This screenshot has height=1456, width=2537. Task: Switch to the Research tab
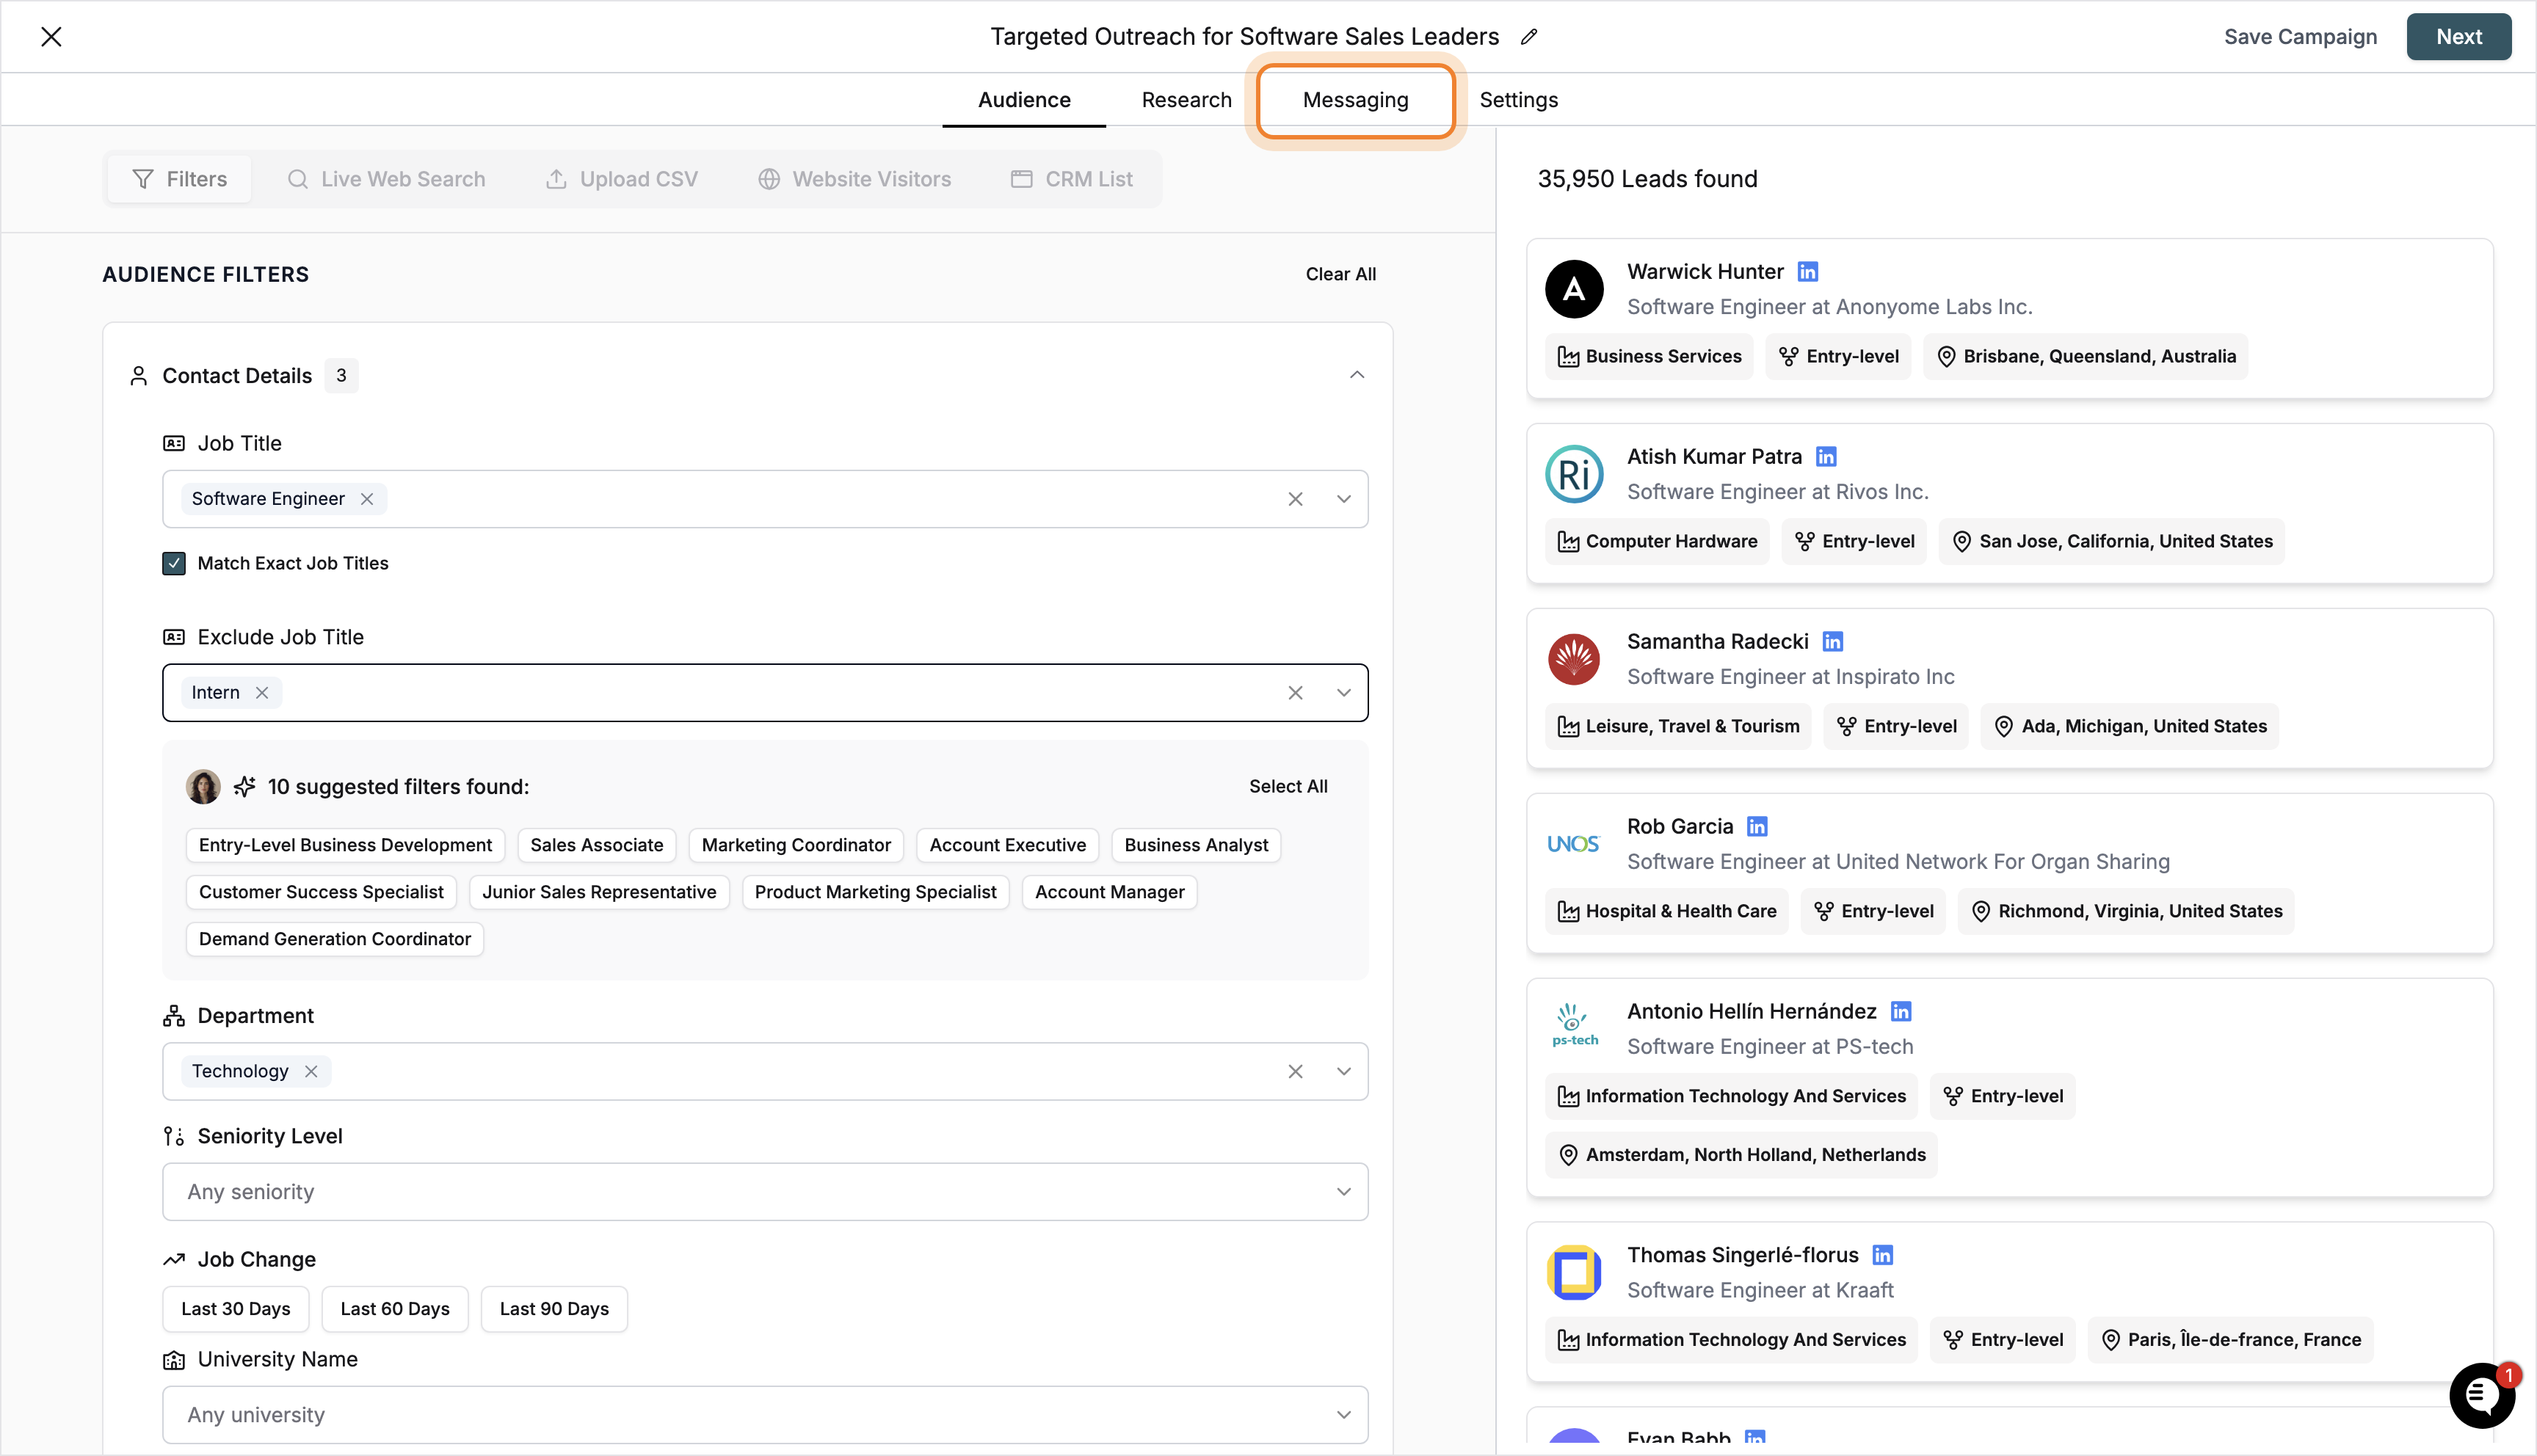pyautogui.click(x=1186, y=99)
